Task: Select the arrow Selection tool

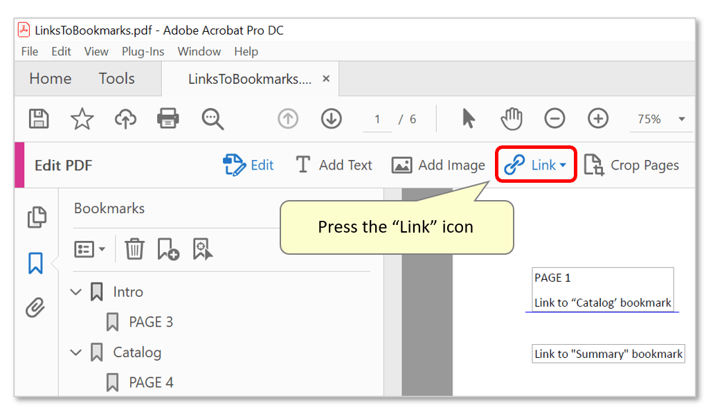Action: click(468, 118)
